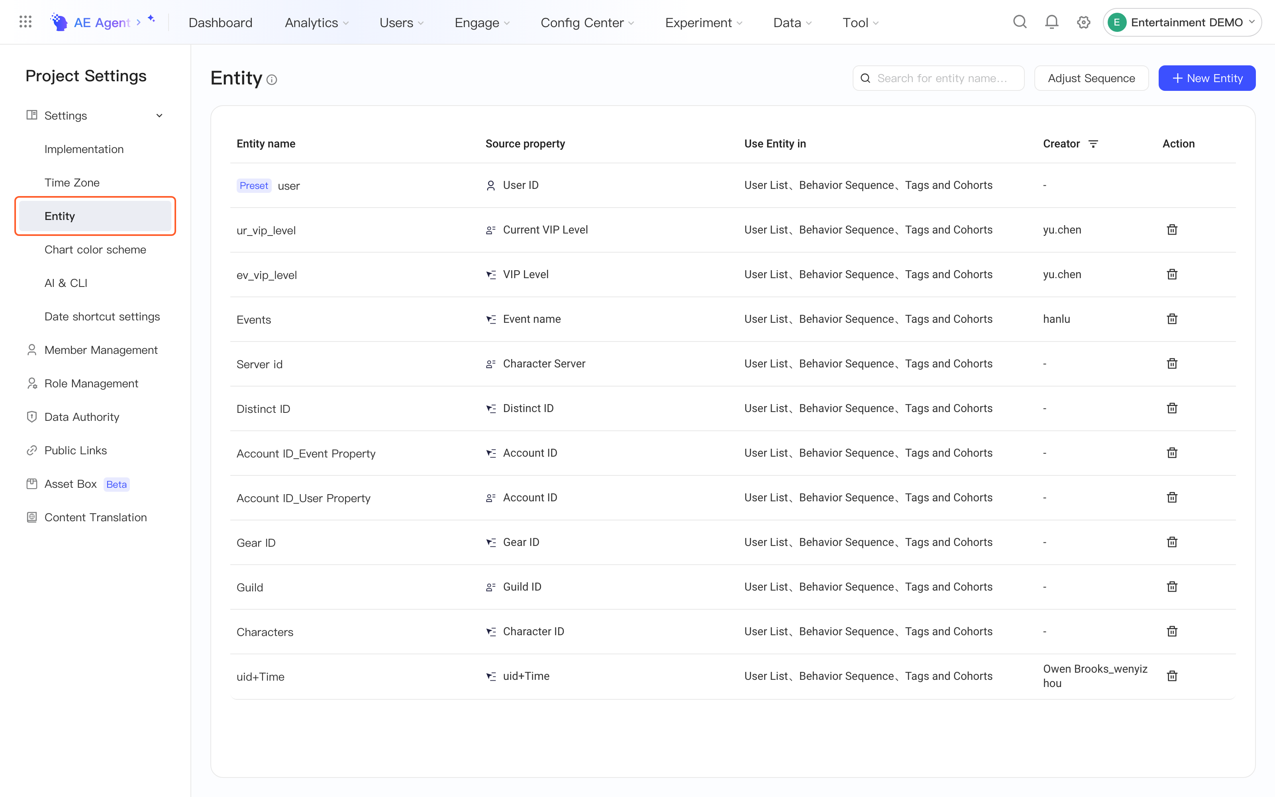1275x797 pixels.
Task: Focus the entity name search field
Action: tap(938, 78)
